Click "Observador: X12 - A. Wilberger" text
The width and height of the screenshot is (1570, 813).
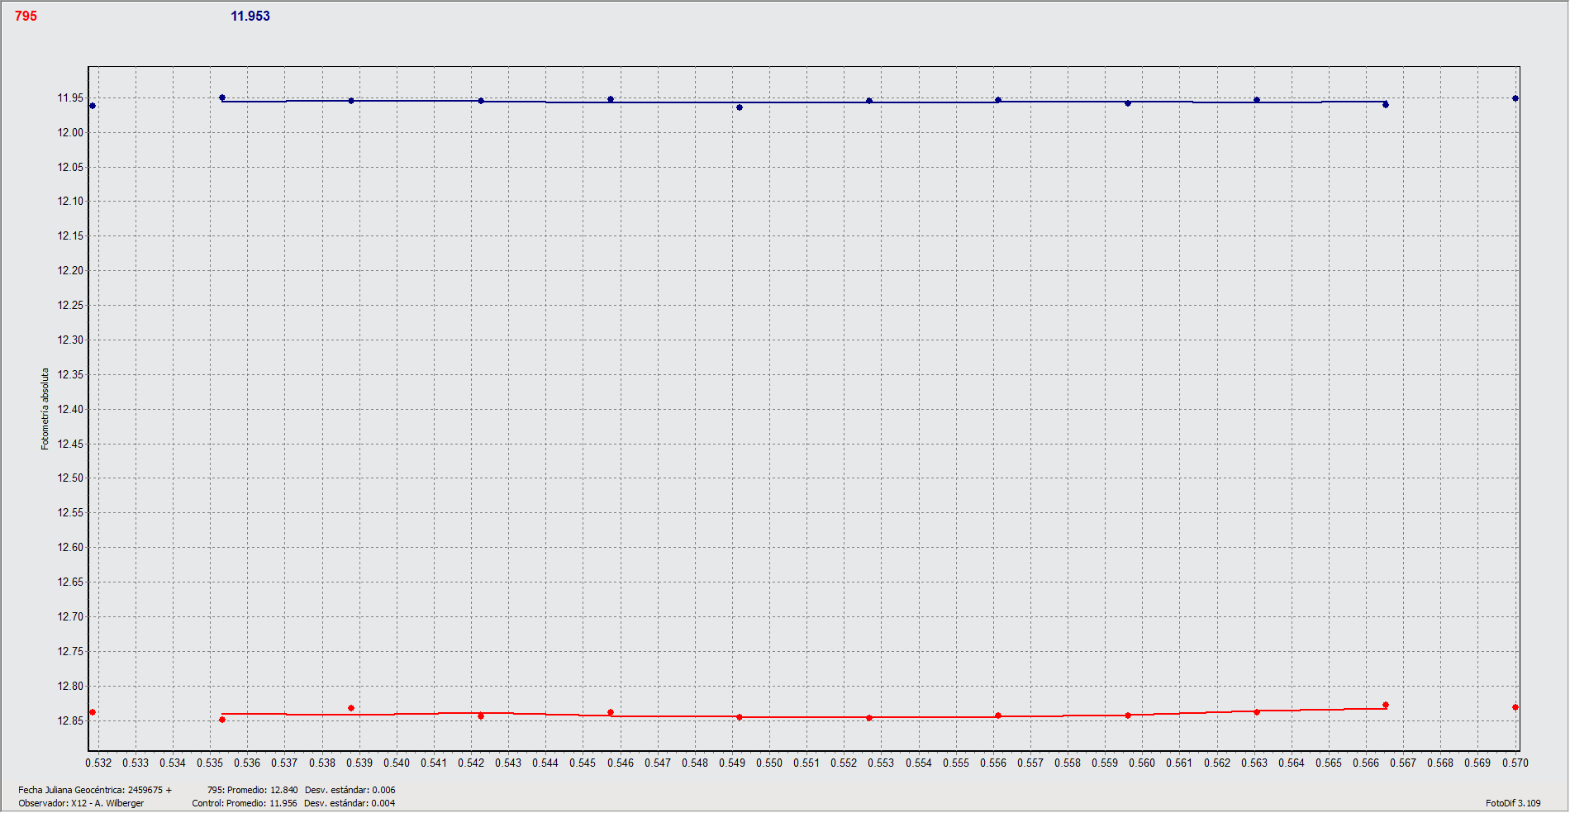point(81,803)
